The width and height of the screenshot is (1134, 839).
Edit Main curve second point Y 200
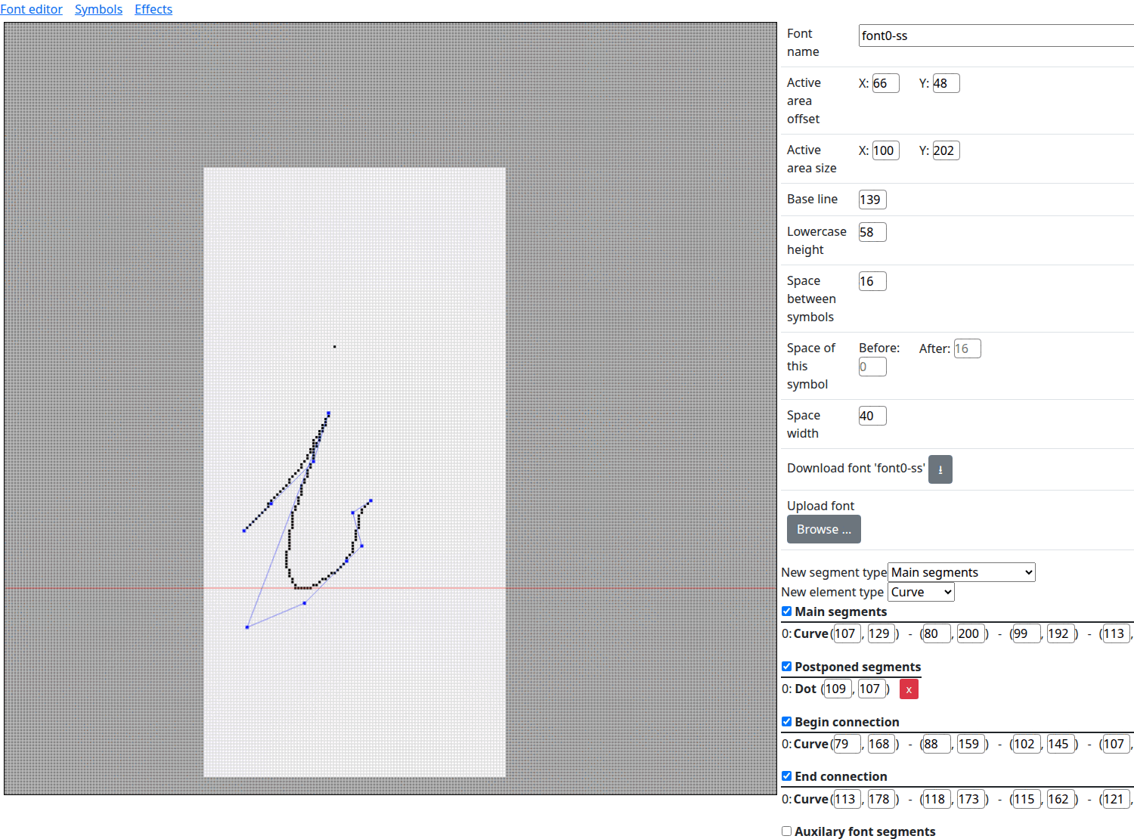point(971,633)
